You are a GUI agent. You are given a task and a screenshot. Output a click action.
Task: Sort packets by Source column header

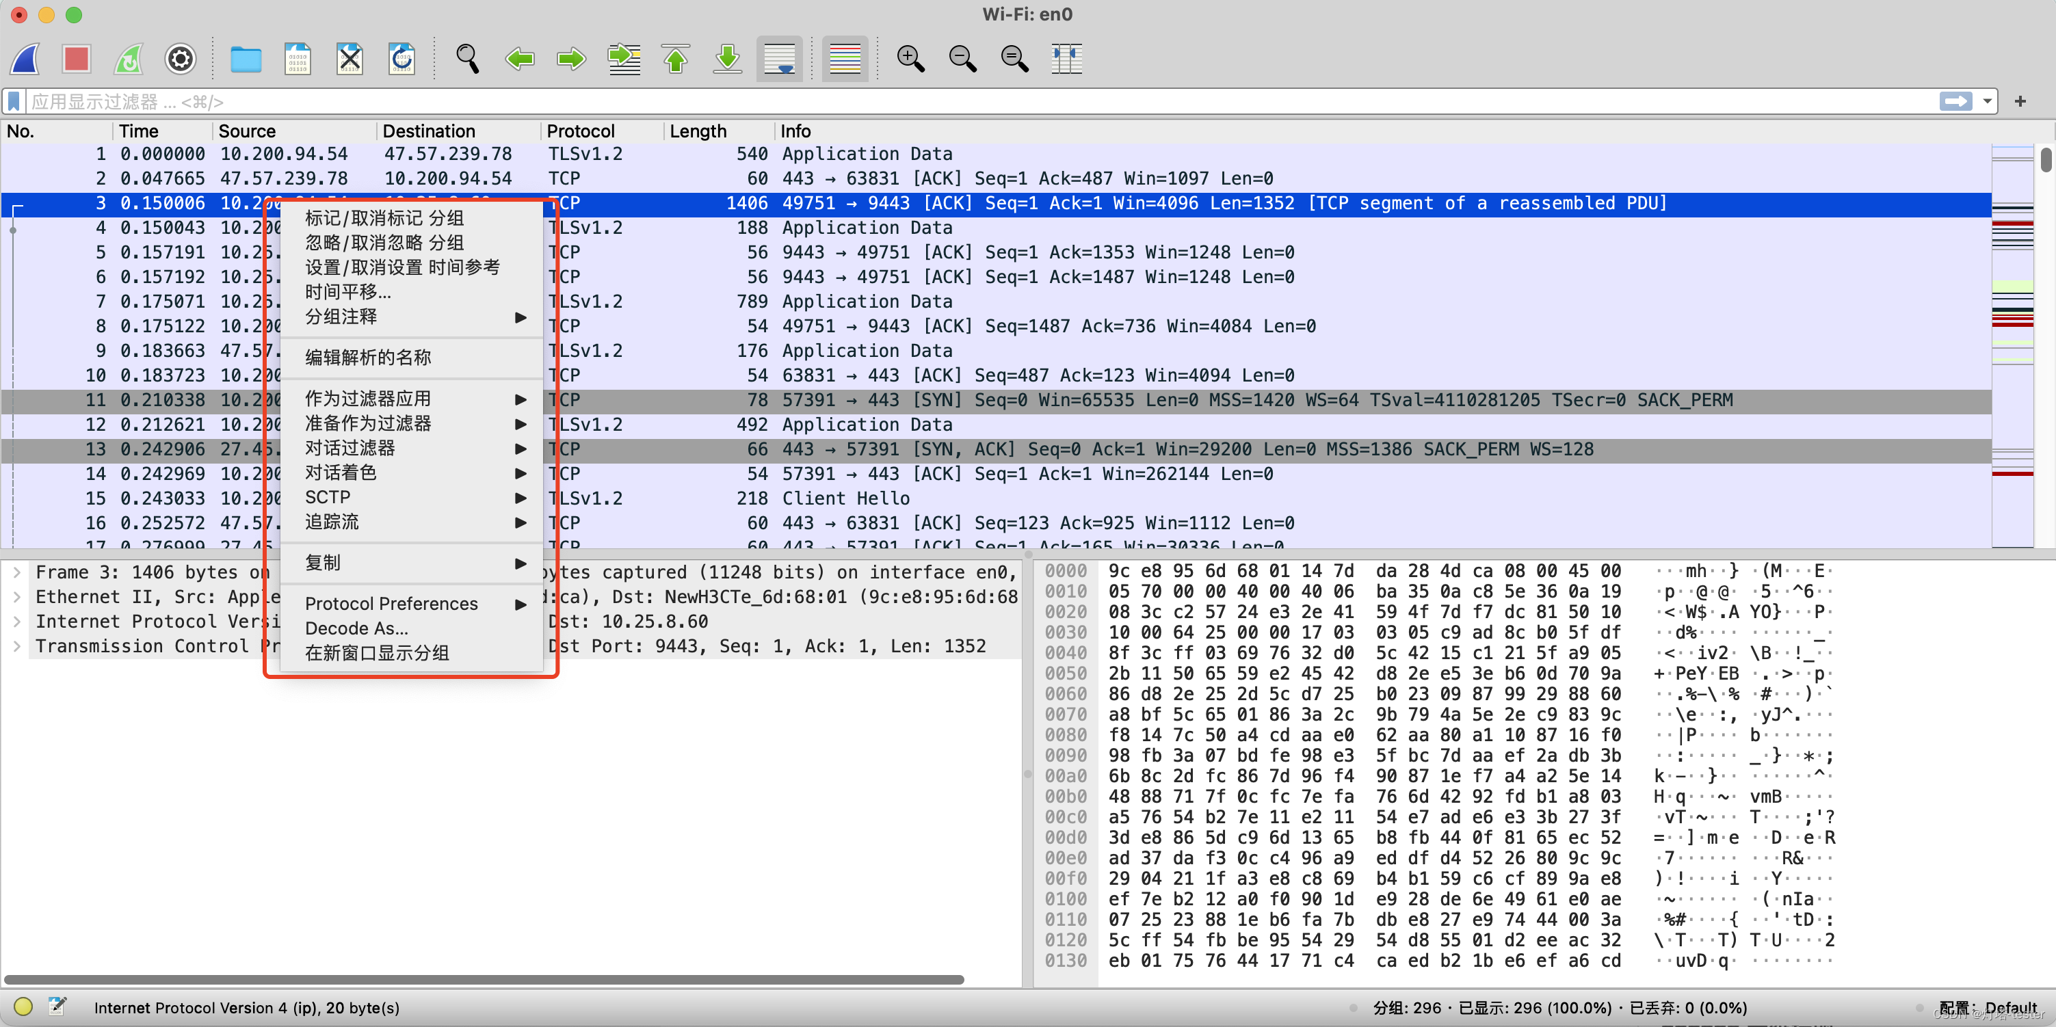click(x=293, y=131)
